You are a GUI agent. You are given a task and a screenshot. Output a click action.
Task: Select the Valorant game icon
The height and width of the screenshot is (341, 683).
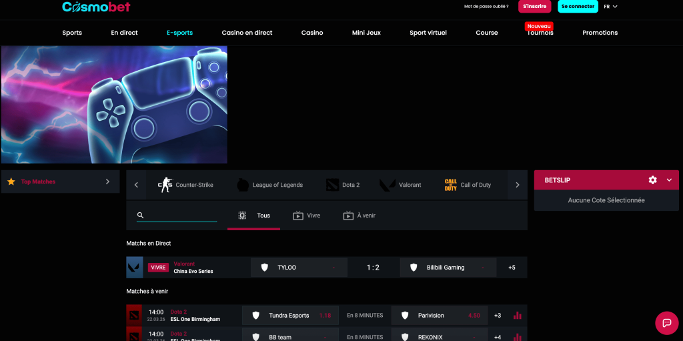pyautogui.click(x=388, y=185)
